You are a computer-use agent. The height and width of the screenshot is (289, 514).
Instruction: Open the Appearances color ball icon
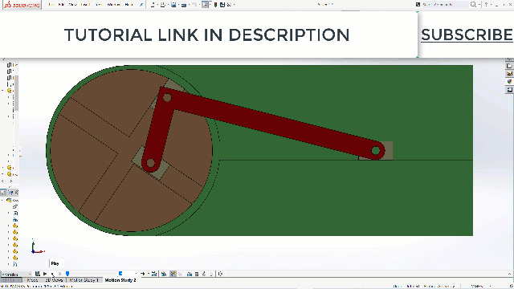tap(509, 81)
